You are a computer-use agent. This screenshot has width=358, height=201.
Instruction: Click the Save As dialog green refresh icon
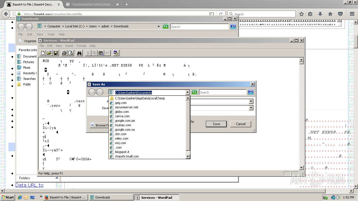point(194,92)
